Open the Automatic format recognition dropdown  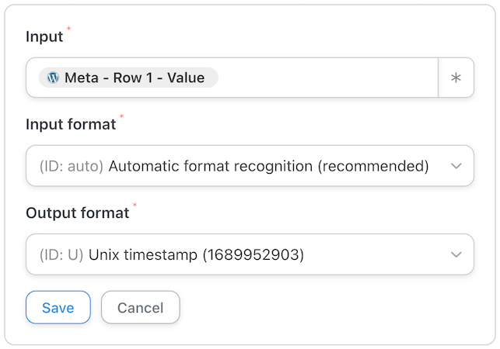tap(250, 166)
